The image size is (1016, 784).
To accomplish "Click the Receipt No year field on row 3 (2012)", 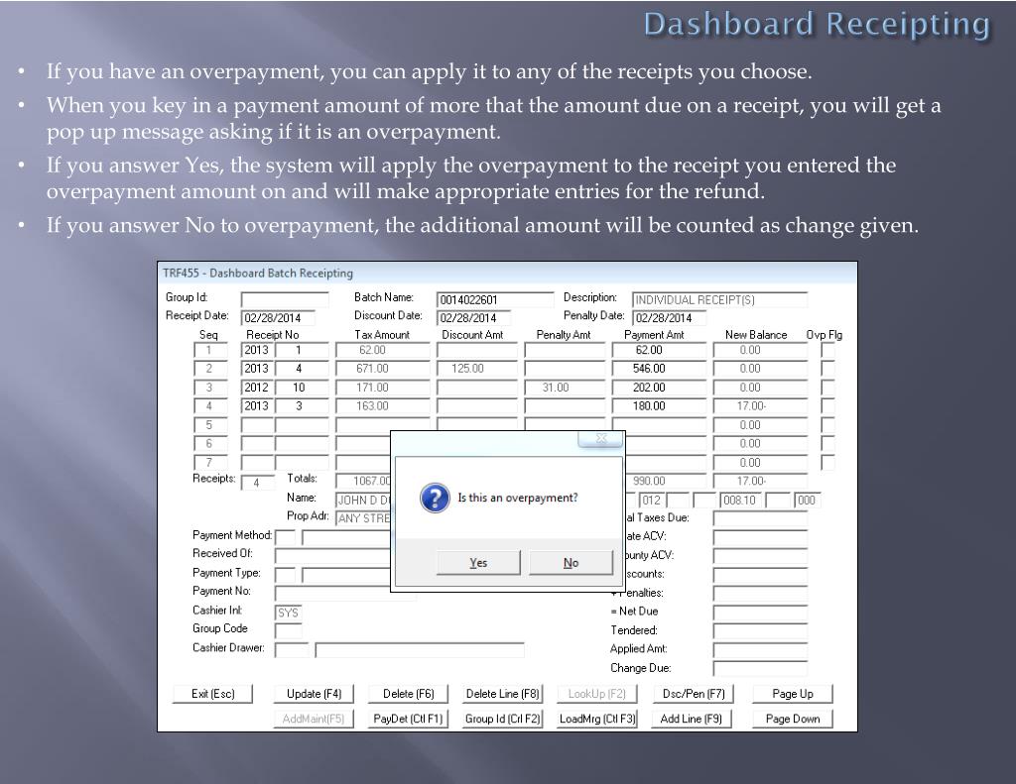I will [x=257, y=388].
